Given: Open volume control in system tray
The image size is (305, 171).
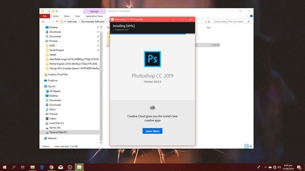Looking at the screenshot, I should 279,167.
